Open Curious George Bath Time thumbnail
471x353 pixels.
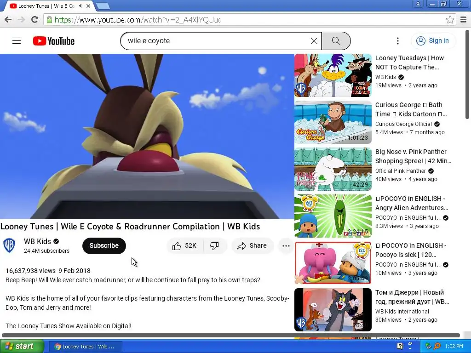click(333, 122)
